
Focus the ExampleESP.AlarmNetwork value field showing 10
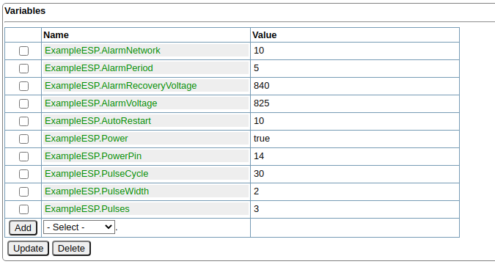point(355,51)
